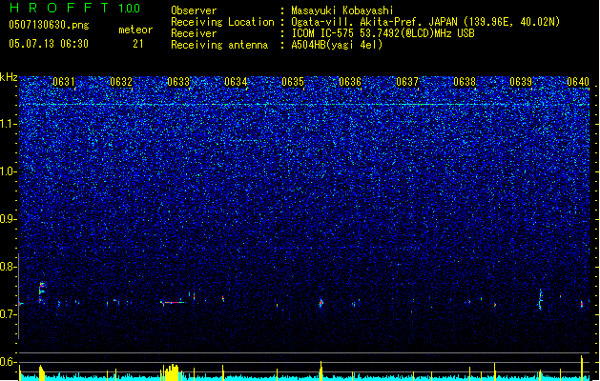Click the 1.0 kHz axis label

(9, 171)
